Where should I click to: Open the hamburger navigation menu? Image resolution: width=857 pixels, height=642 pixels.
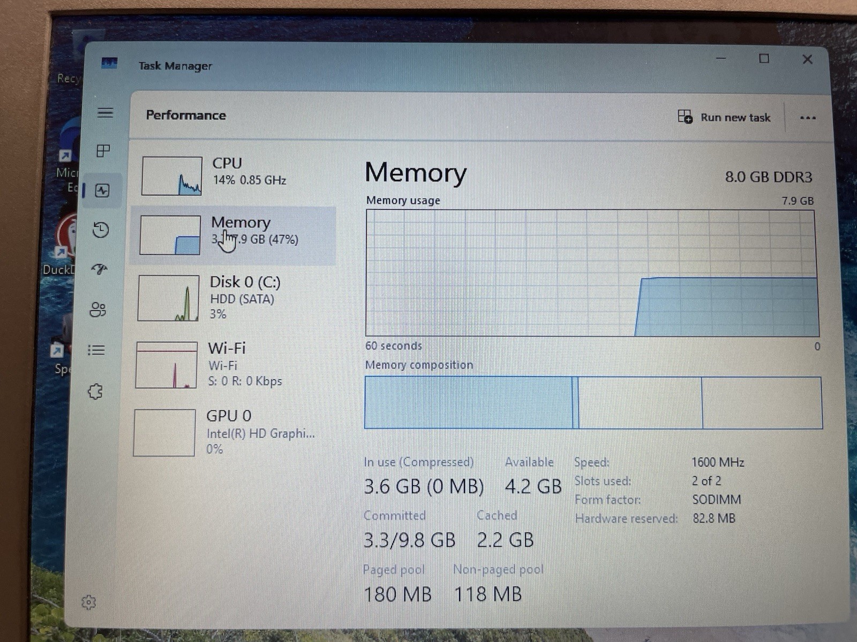pyautogui.click(x=105, y=112)
